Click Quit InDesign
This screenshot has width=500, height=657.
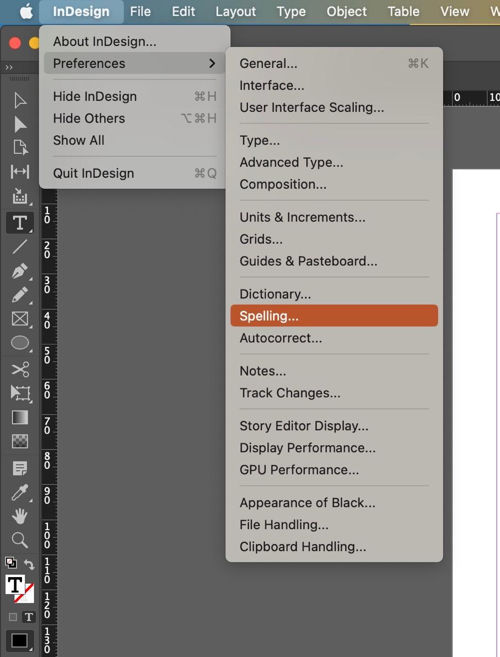(94, 173)
